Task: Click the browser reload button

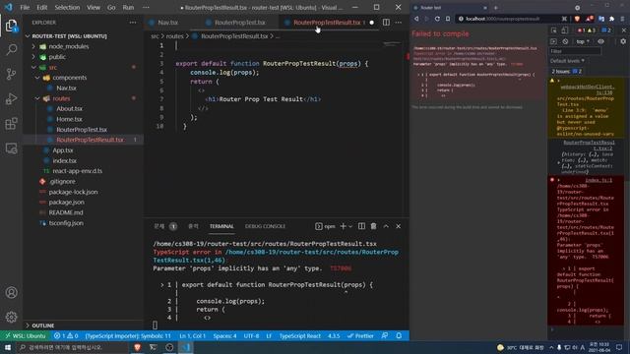Action: click(437, 19)
